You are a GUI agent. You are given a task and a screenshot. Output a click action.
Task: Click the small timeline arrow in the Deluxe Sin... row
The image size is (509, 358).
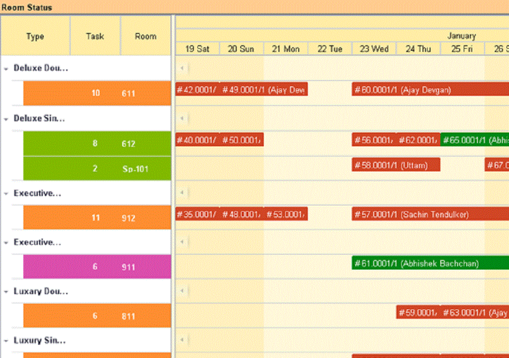coord(182,118)
